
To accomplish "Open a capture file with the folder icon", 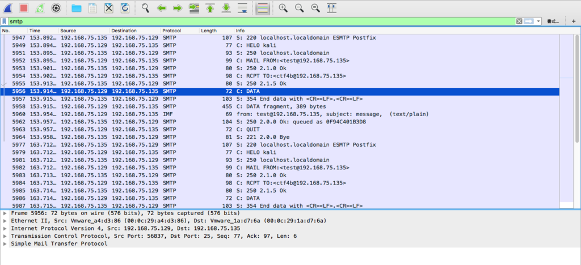I will coord(77,8).
